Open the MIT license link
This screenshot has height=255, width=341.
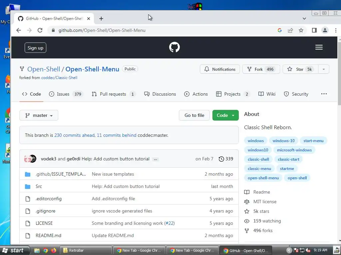[260, 202]
